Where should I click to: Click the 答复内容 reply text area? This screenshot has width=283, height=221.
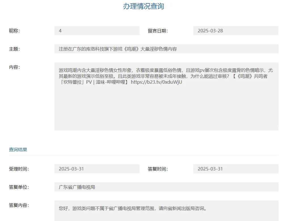click(166, 211)
